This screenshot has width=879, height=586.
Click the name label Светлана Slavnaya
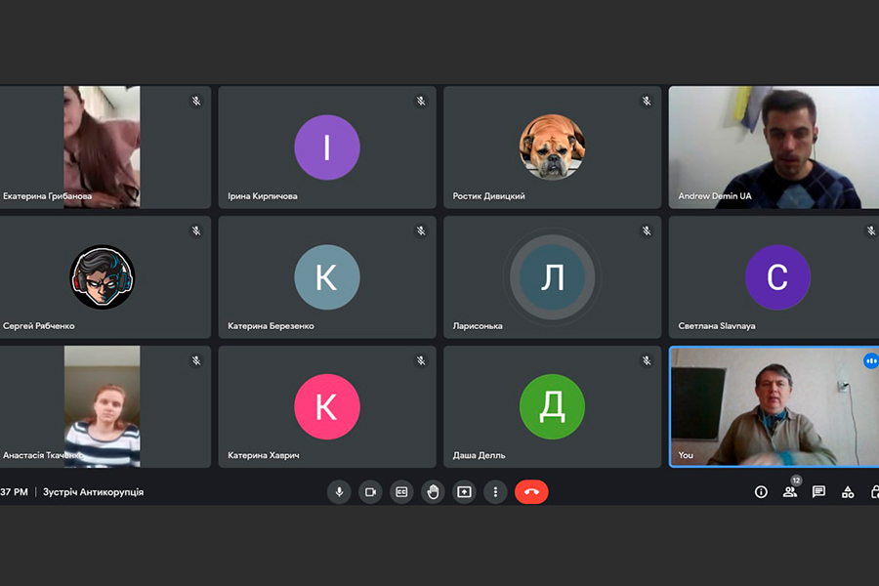click(x=717, y=326)
